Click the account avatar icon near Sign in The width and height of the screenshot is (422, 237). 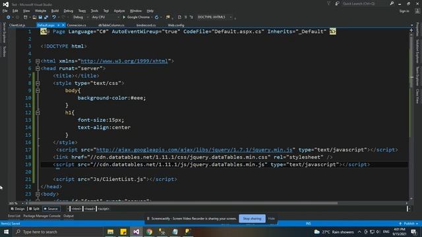(x=417, y=11)
